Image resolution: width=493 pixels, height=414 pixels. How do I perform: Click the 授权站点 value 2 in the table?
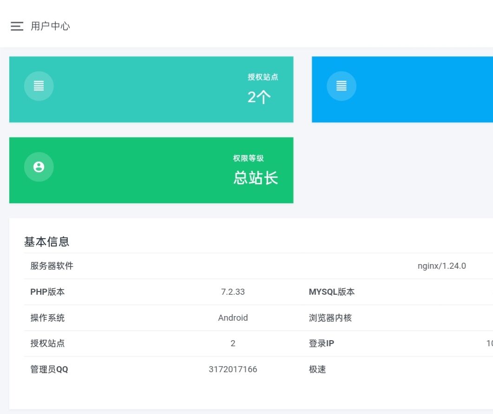coord(233,343)
